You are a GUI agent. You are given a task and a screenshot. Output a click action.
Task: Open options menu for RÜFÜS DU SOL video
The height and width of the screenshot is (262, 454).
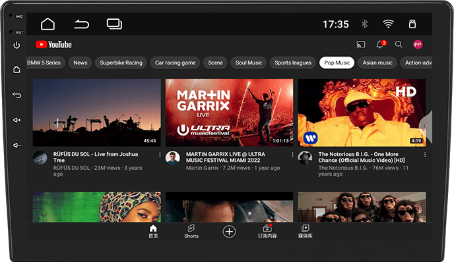point(160,155)
